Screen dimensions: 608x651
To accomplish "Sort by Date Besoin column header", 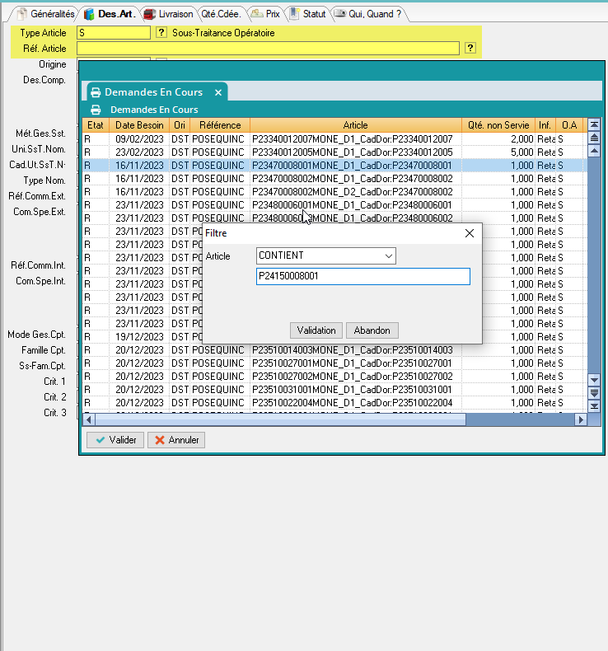I will [139, 125].
